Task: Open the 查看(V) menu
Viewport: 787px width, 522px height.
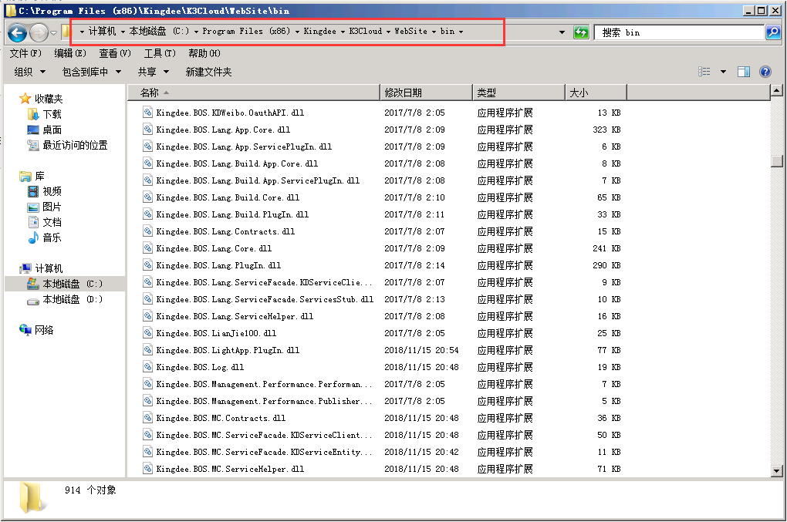Action: 115,53
